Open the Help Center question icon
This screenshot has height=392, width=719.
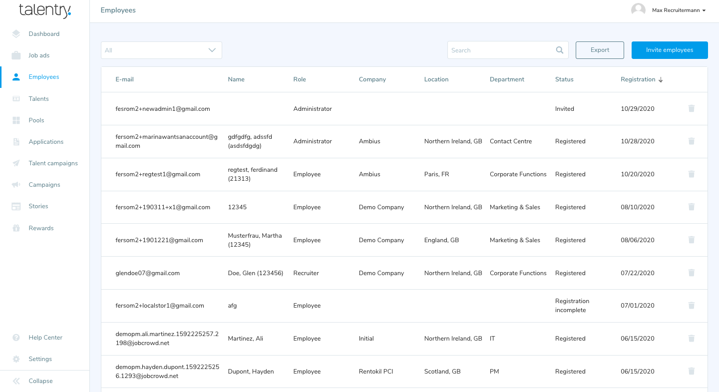[16, 338]
